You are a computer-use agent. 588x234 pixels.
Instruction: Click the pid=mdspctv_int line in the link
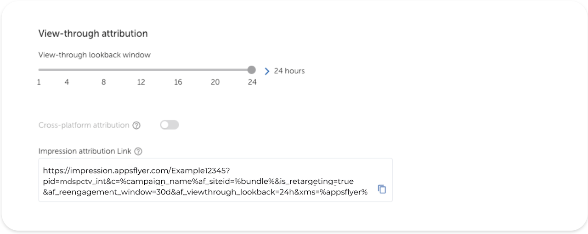198,181
